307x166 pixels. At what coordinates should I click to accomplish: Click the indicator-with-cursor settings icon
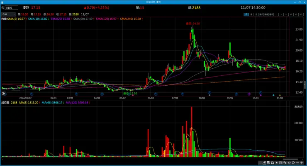(x=285, y=163)
